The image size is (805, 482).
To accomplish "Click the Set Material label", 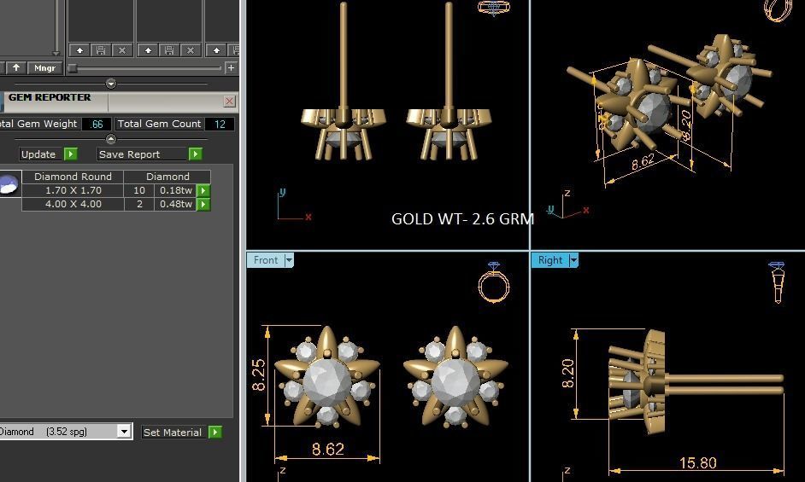I will point(173,433).
